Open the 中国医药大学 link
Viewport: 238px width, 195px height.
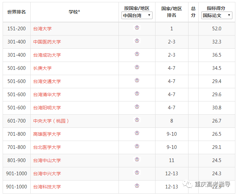47,42
